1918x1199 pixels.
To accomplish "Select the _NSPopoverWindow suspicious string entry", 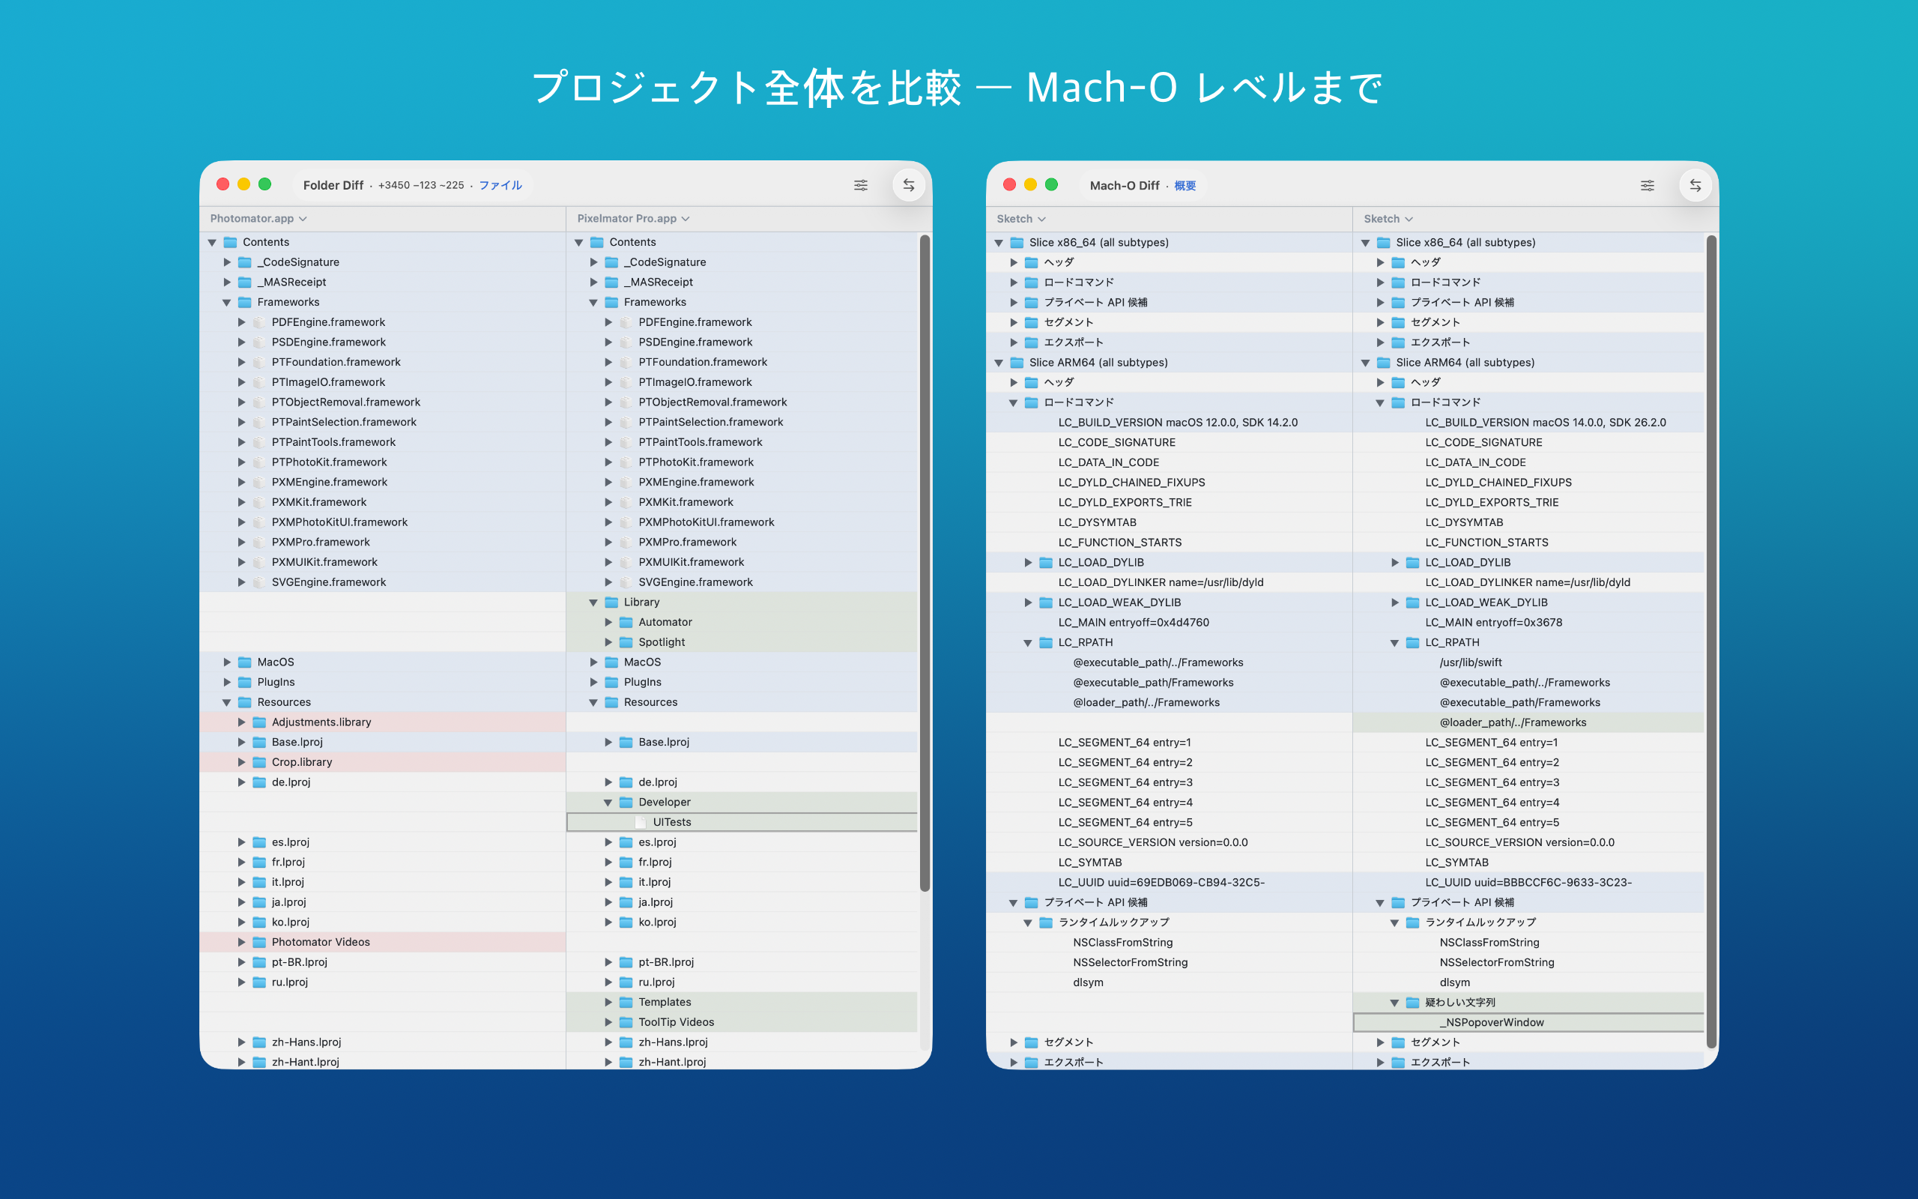I will point(1492,1022).
